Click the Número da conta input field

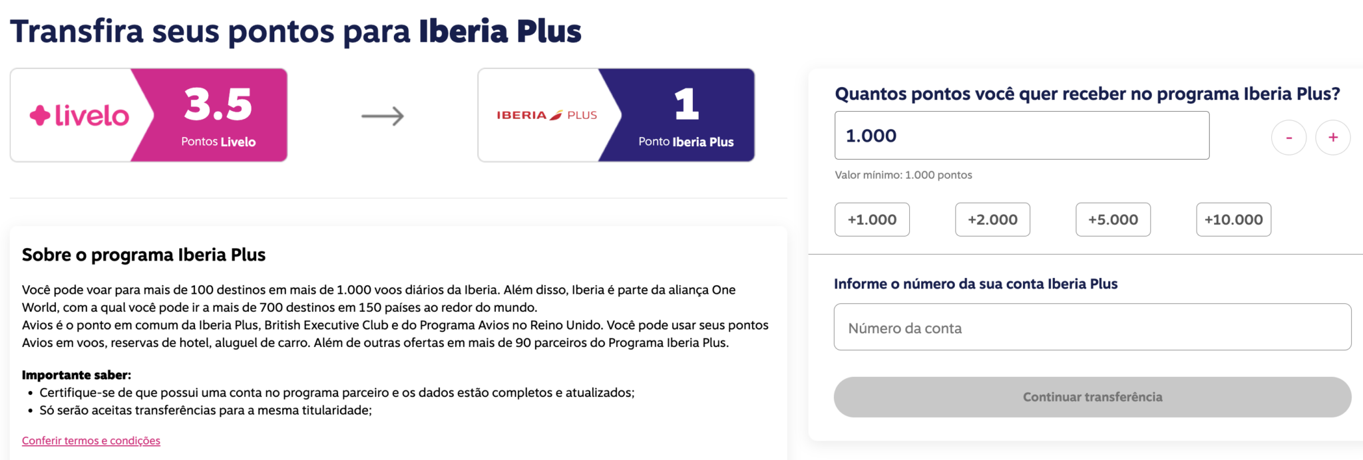click(1092, 327)
